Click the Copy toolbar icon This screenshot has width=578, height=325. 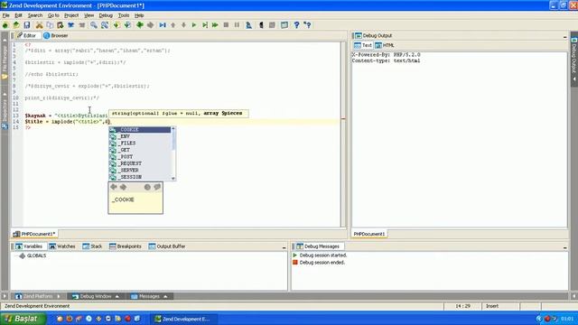(50, 25)
